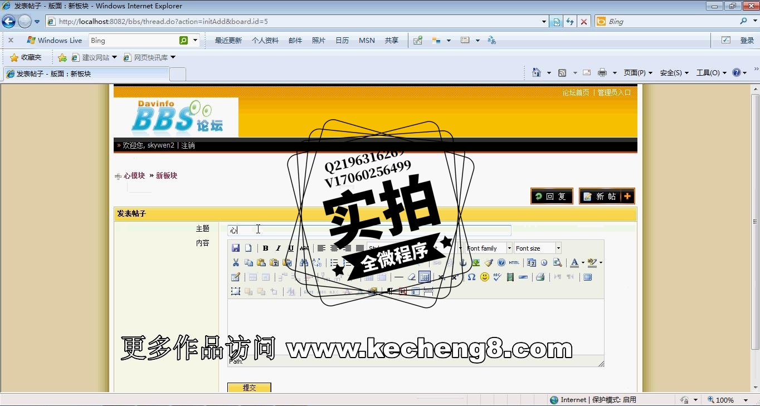
Task: Open the 页面(P) menu
Action: [x=637, y=73]
